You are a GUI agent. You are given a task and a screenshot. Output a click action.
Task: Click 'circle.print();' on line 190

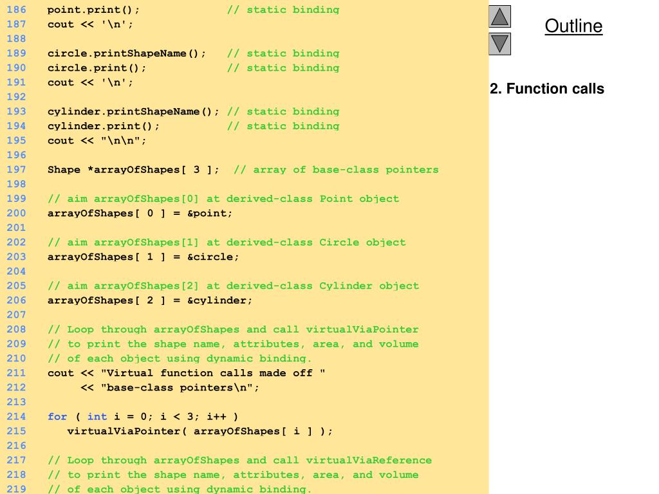97,68
